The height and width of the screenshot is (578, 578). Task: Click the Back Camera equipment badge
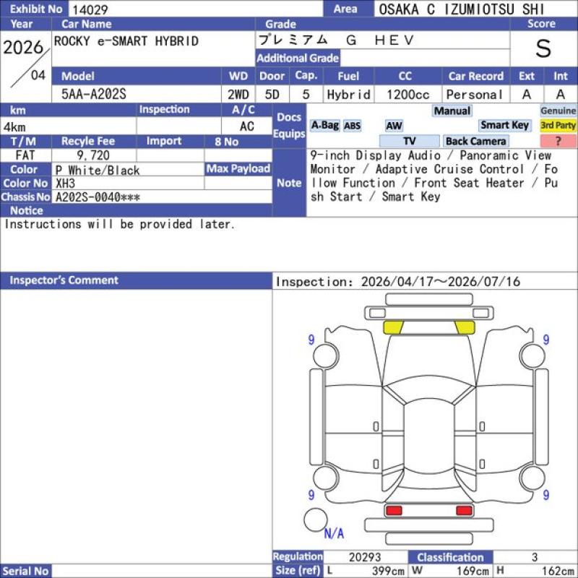pos(475,141)
